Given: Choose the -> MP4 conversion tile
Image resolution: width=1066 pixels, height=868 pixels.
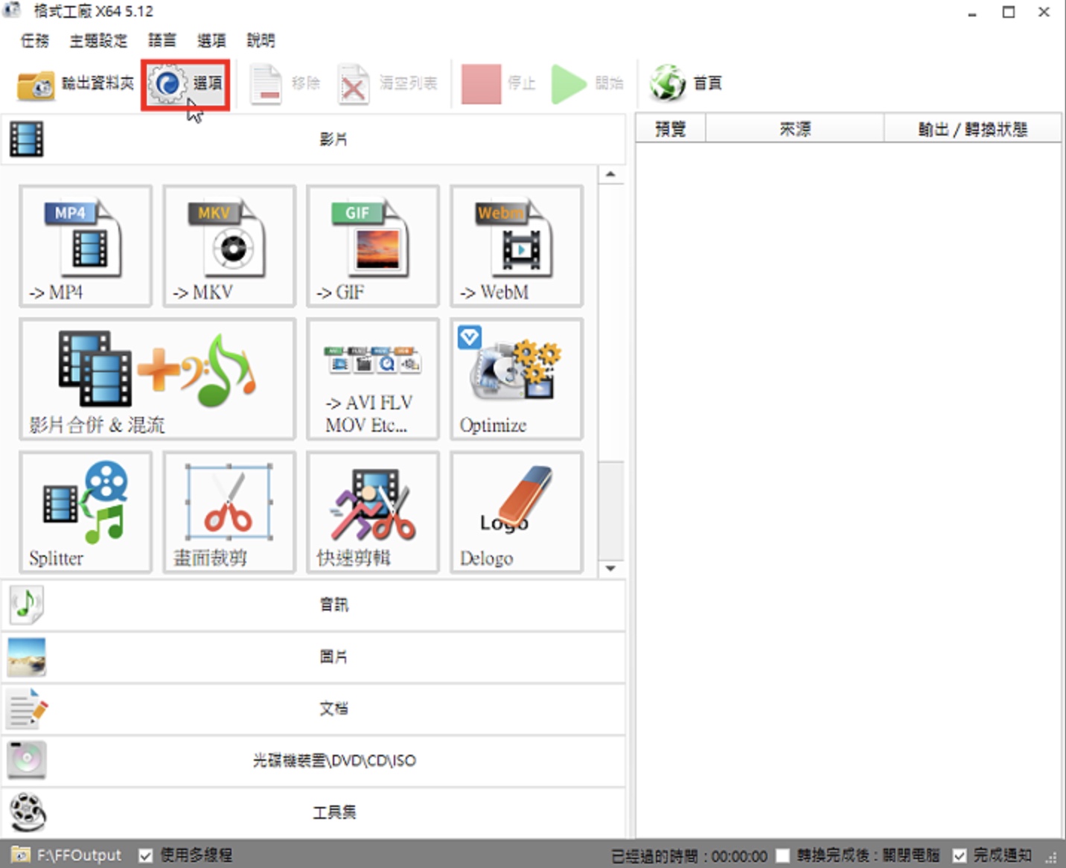Looking at the screenshot, I should point(86,246).
